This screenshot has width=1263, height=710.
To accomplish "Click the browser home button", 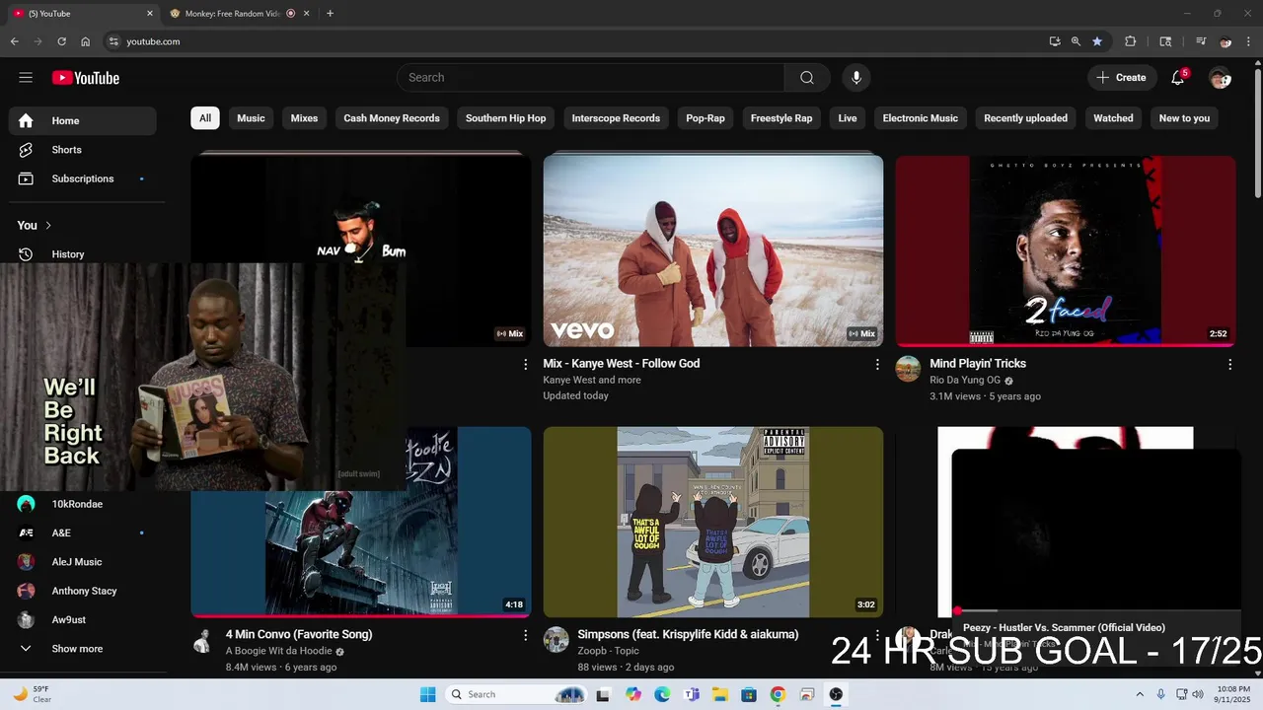I will coord(86,41).
